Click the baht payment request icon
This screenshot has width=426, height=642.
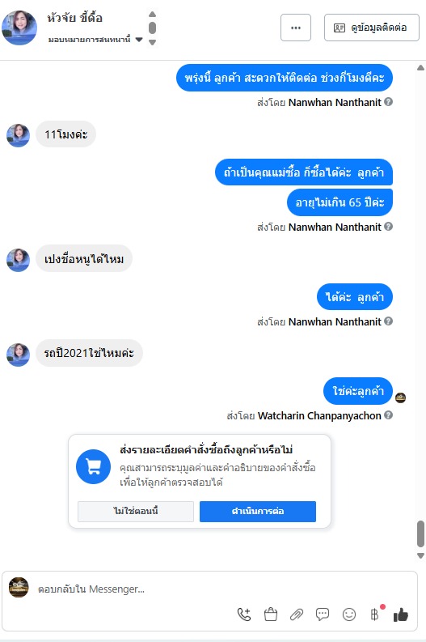[x=374, y=614]
